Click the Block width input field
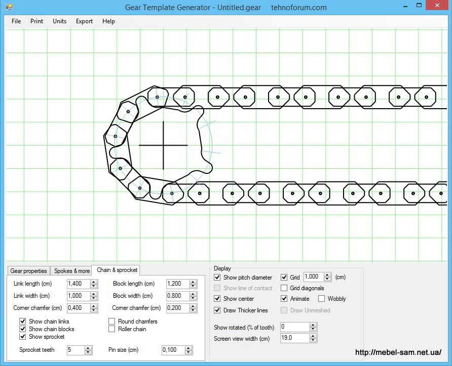The height and width of the screenshot is (366, 452). tap(177, 296)
